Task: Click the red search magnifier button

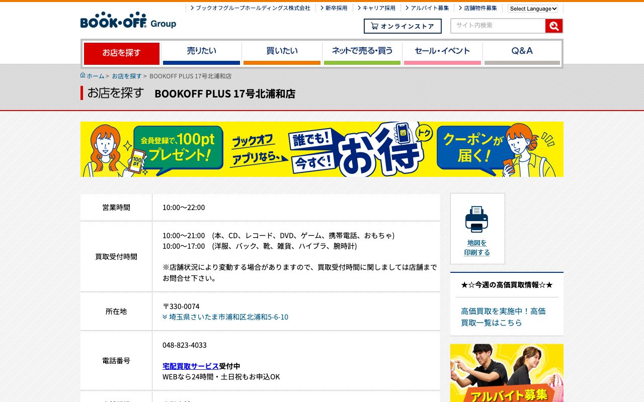Action: coord(554,26)
